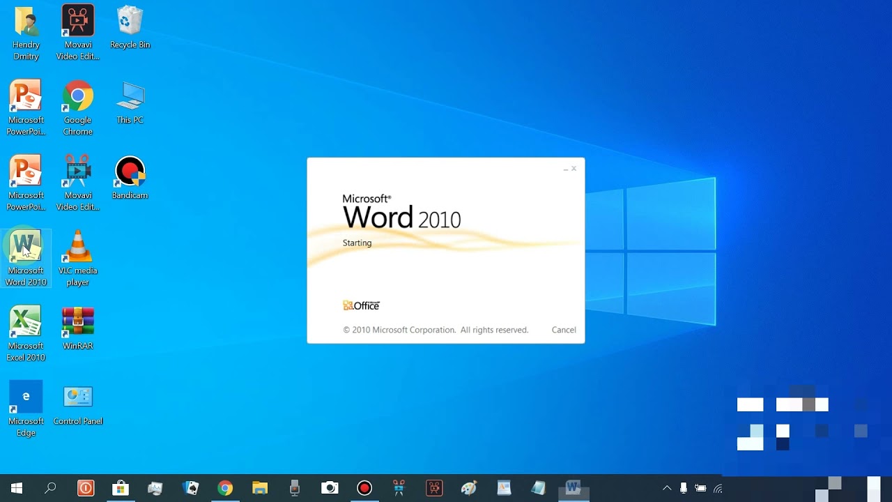892x502 pixels.
Task: Select the Google Chrome desktop shortcut
Action: (78, 108)
